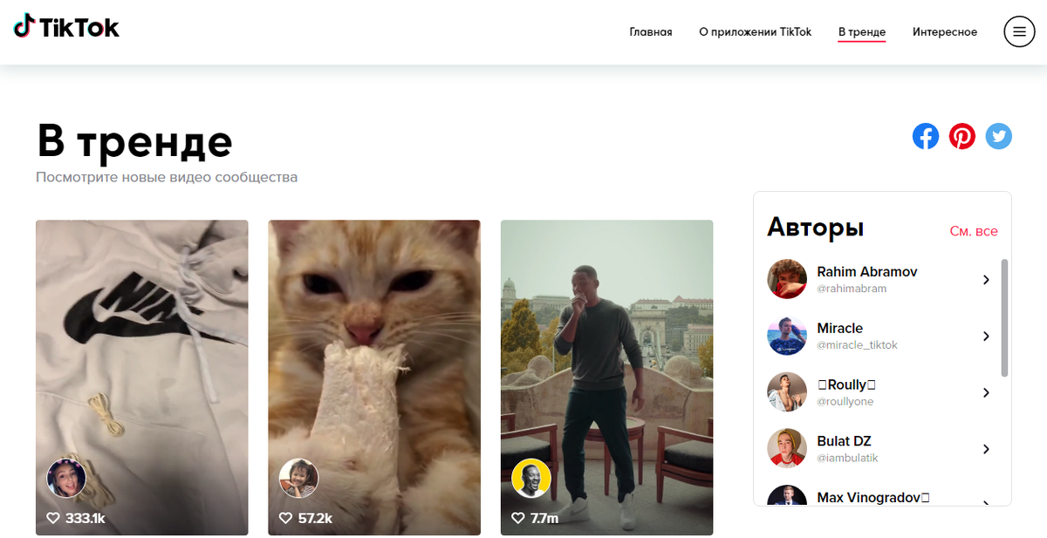The width and height of the screenshot is (1047, 538).
Task: Click the В тренде page heading
Action: tap(135, 141)
